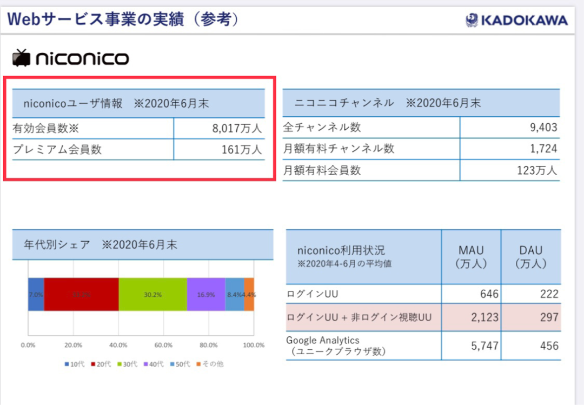Click the MAU value '5,747'
The height and width of the screenshot is (405, 584).
click(485, 346)
